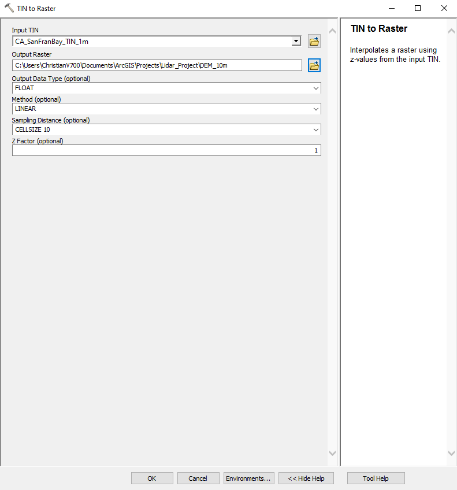Click the Input TIN browse folder icon
457x490 pixels.
point(314,41)
